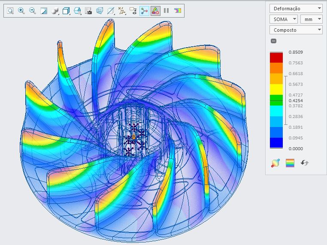The image size is (327, 245).
Task: Open the Deformação result type dropdown
Action: pyautogui.click(x=296, y=8)
